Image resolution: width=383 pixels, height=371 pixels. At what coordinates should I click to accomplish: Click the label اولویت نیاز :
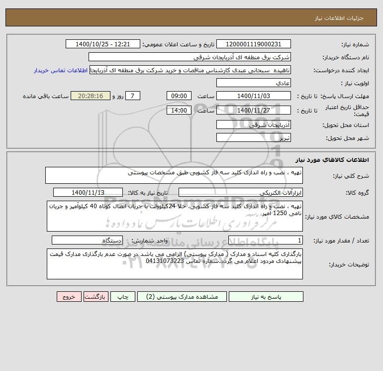[355, 83]
